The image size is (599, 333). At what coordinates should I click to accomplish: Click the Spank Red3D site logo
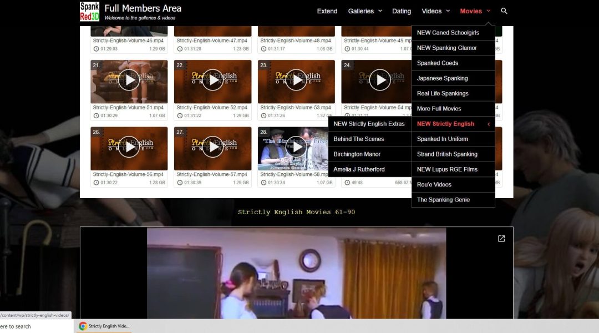click(89, 11)
